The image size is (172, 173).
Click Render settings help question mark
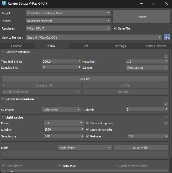(165, 57)
